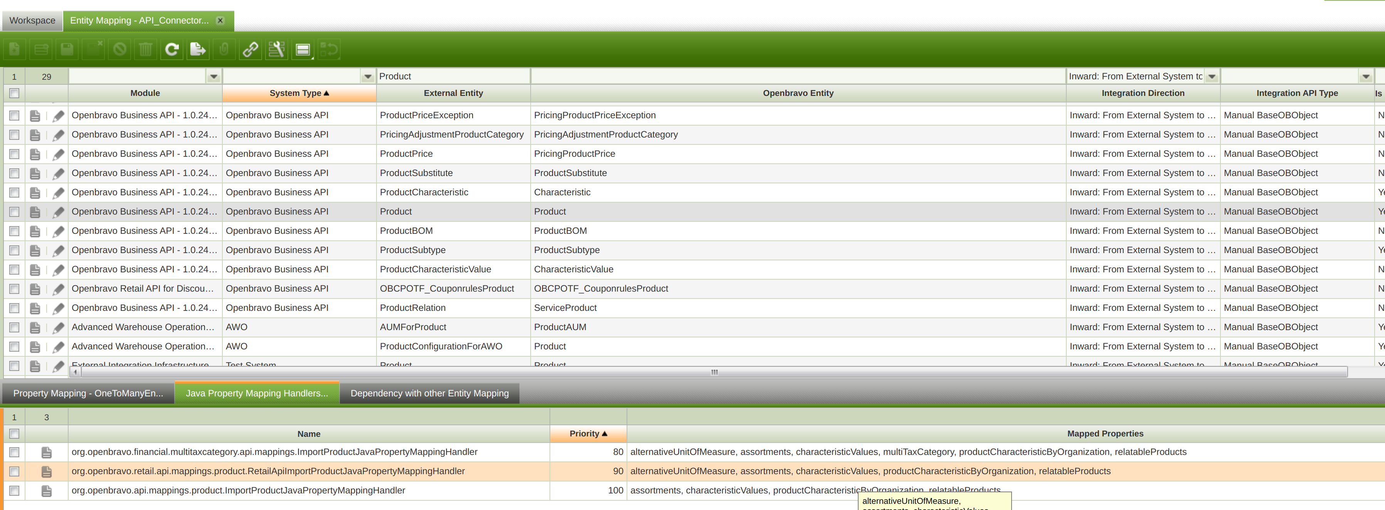Click the saved views layout icon
This screenshot has height=510, width=1385.
point(303,49)
